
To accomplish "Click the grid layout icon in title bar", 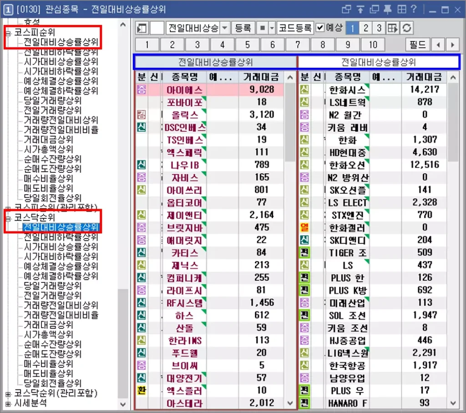I will click(401, 10).
